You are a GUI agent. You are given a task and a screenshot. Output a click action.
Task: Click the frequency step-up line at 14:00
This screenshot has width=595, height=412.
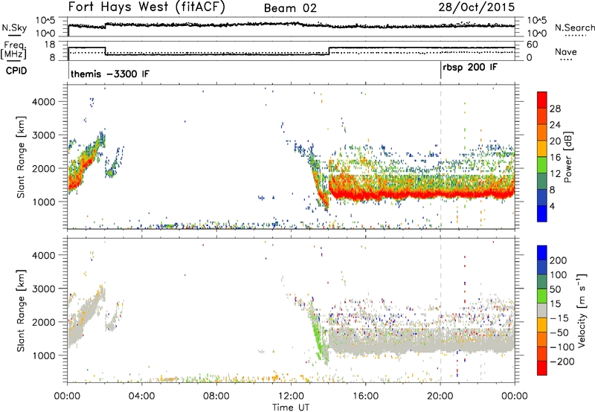click(x=329, y=51)
